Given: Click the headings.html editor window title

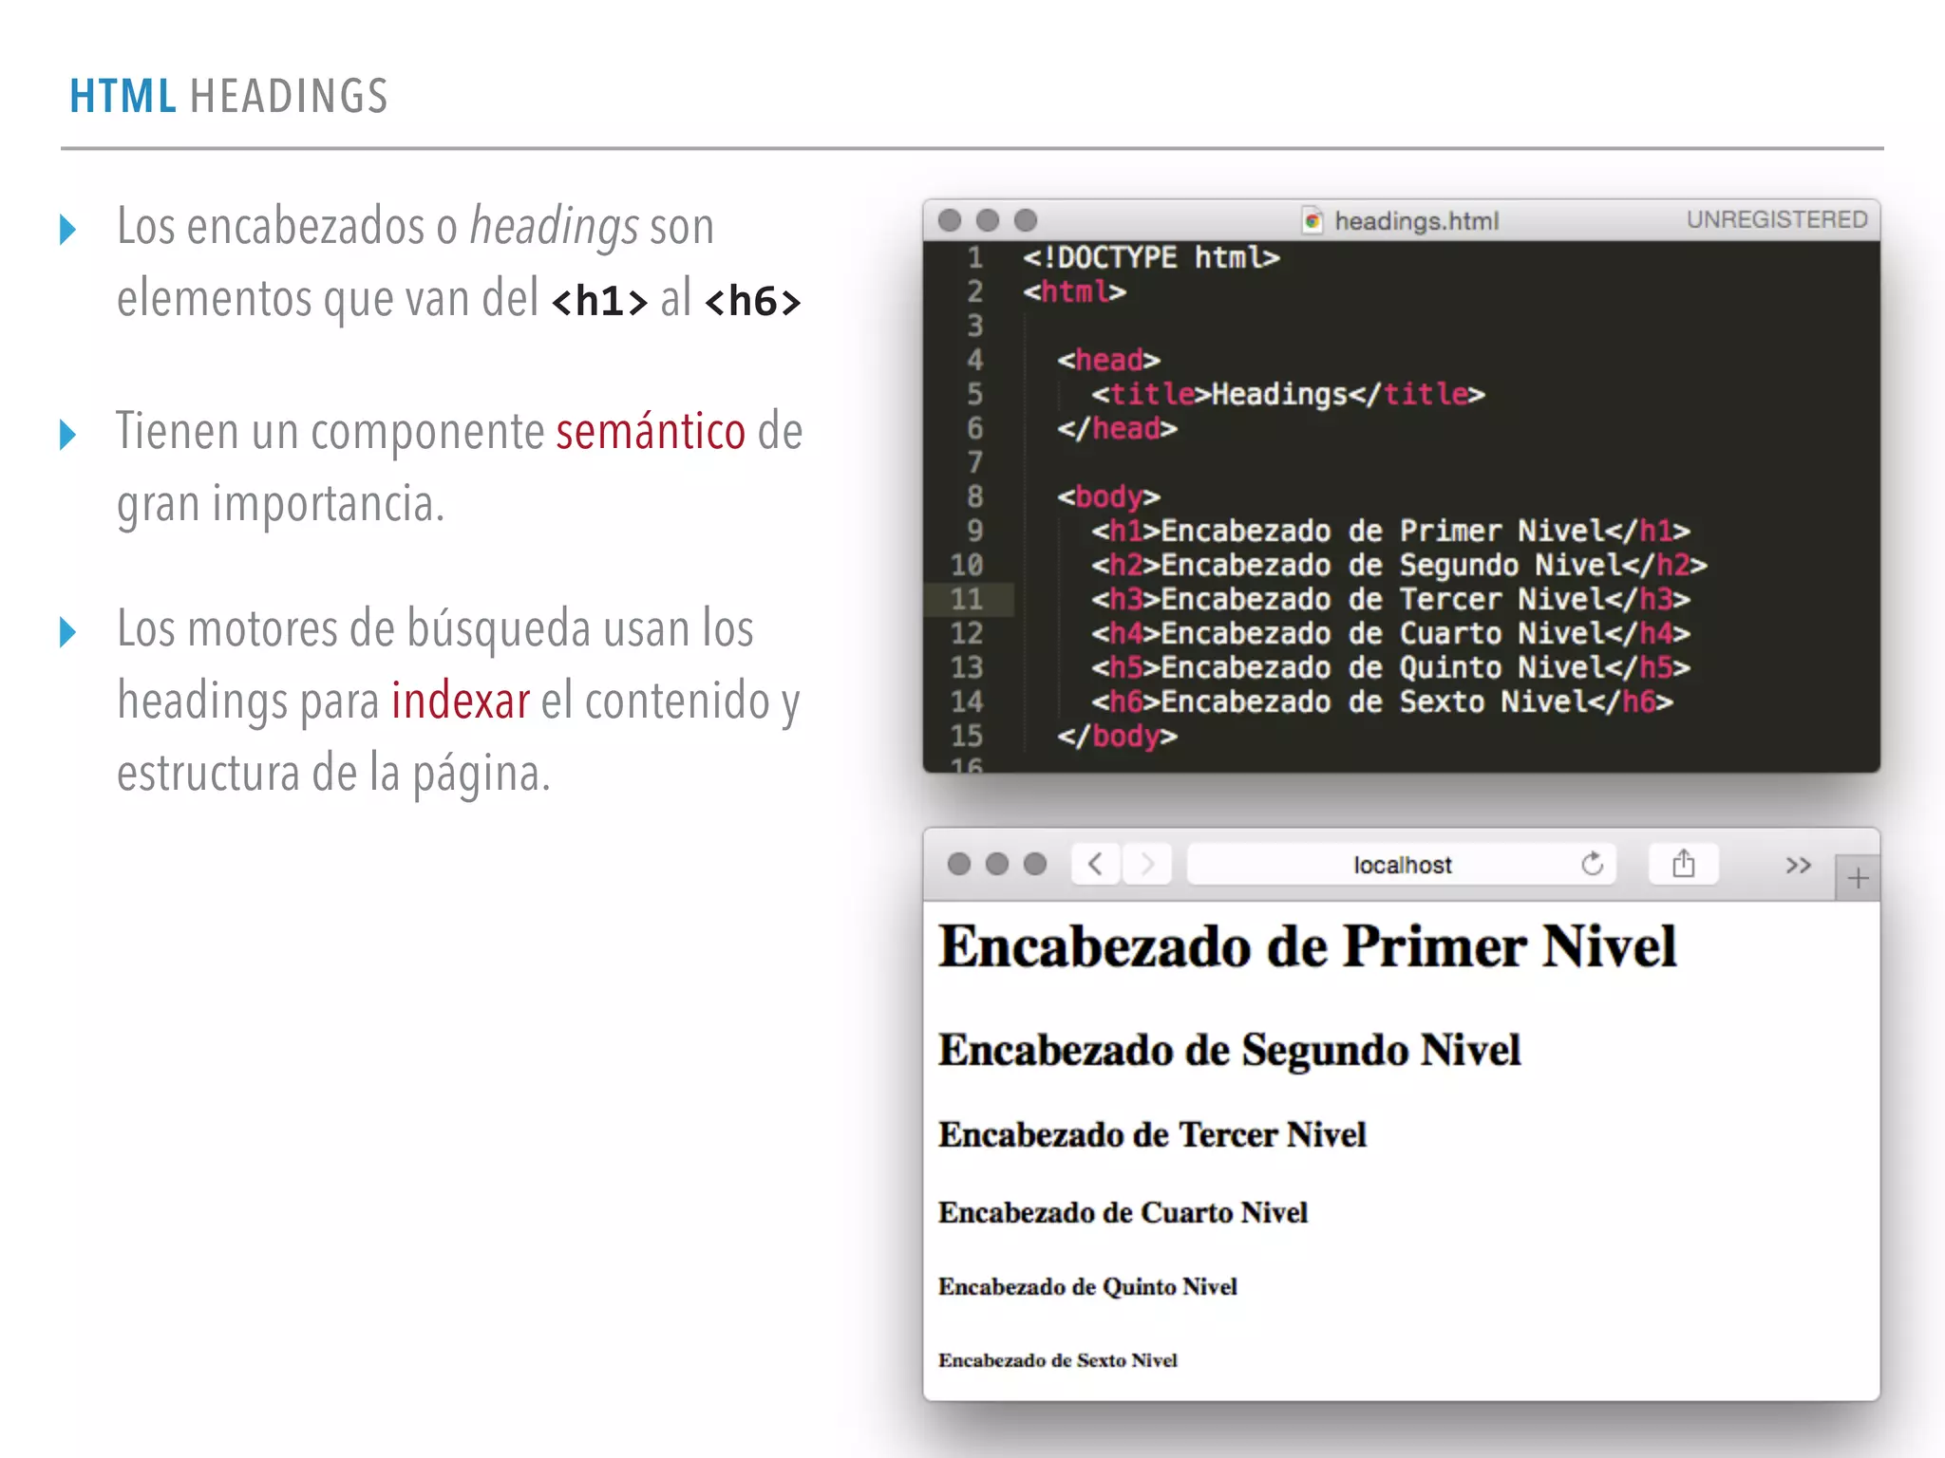Looking at the screenshot, I should [x=1416, y=221].
